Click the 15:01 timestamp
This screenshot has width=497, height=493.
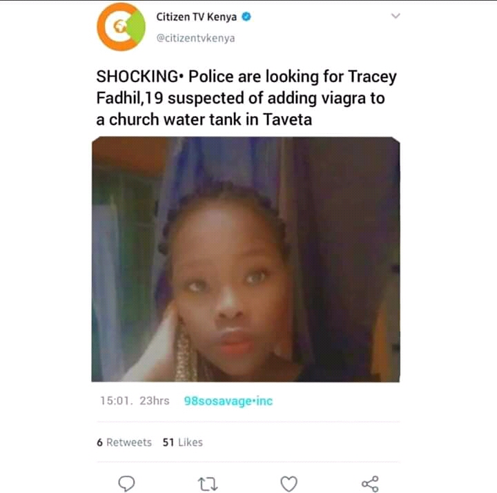[x=115, y=400]
